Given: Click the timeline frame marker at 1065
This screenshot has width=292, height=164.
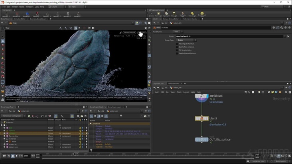Looking at the screenshot, I should [x=76, y=154].
